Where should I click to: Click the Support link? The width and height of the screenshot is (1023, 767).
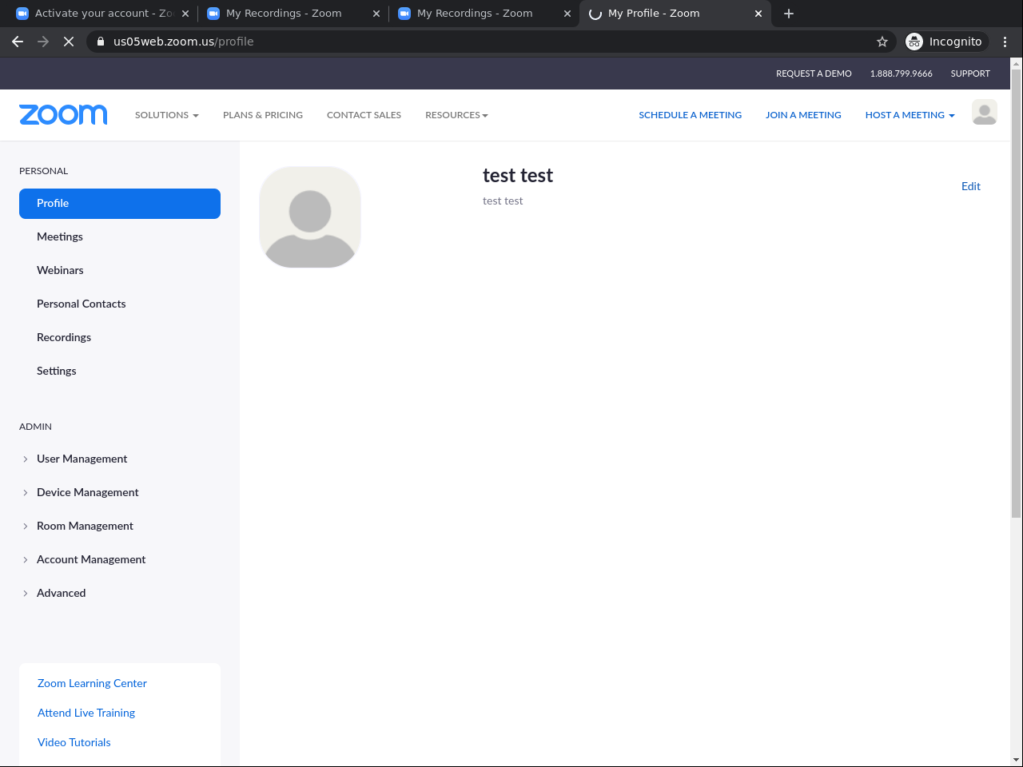click(970, 74)
